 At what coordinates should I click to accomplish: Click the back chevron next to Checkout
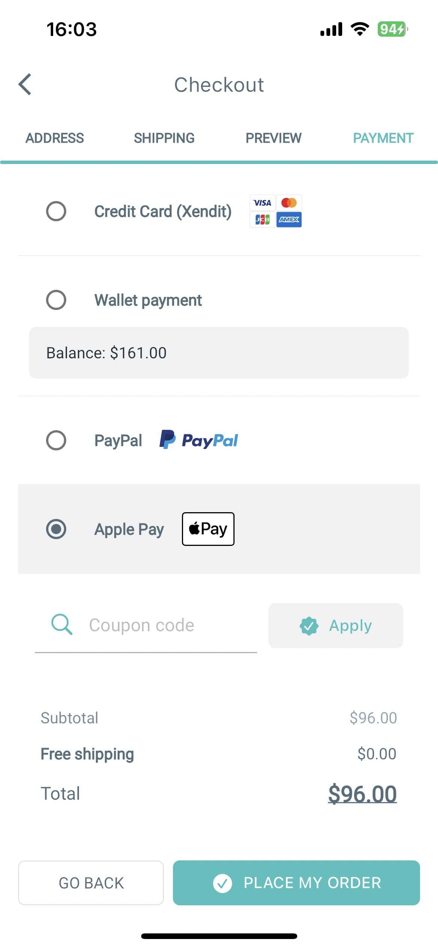point(24,84)
